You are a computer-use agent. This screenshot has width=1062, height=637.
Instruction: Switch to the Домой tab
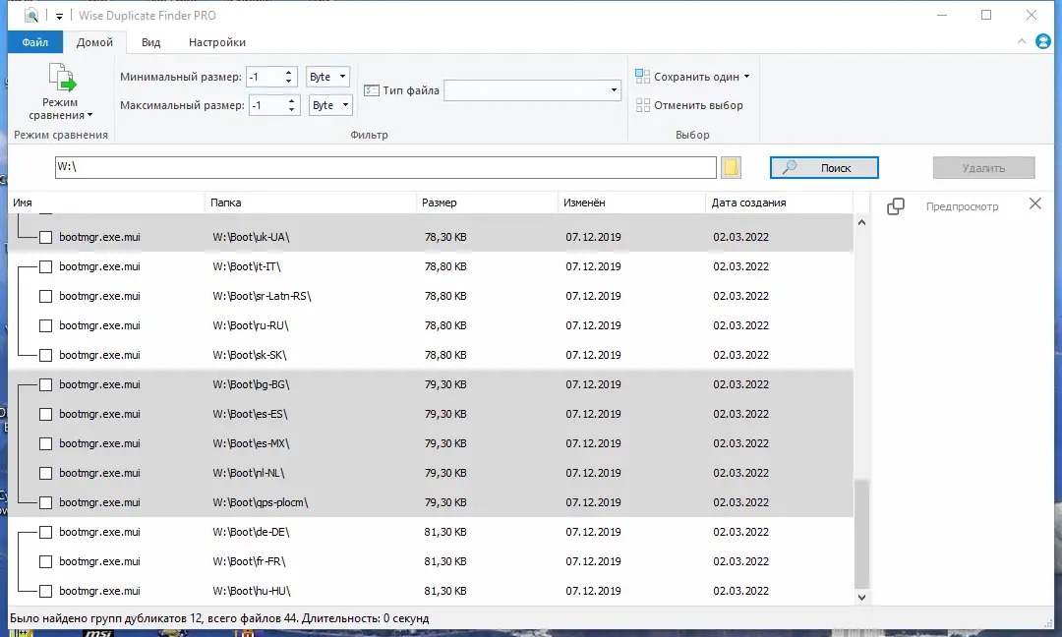(94, 42)
